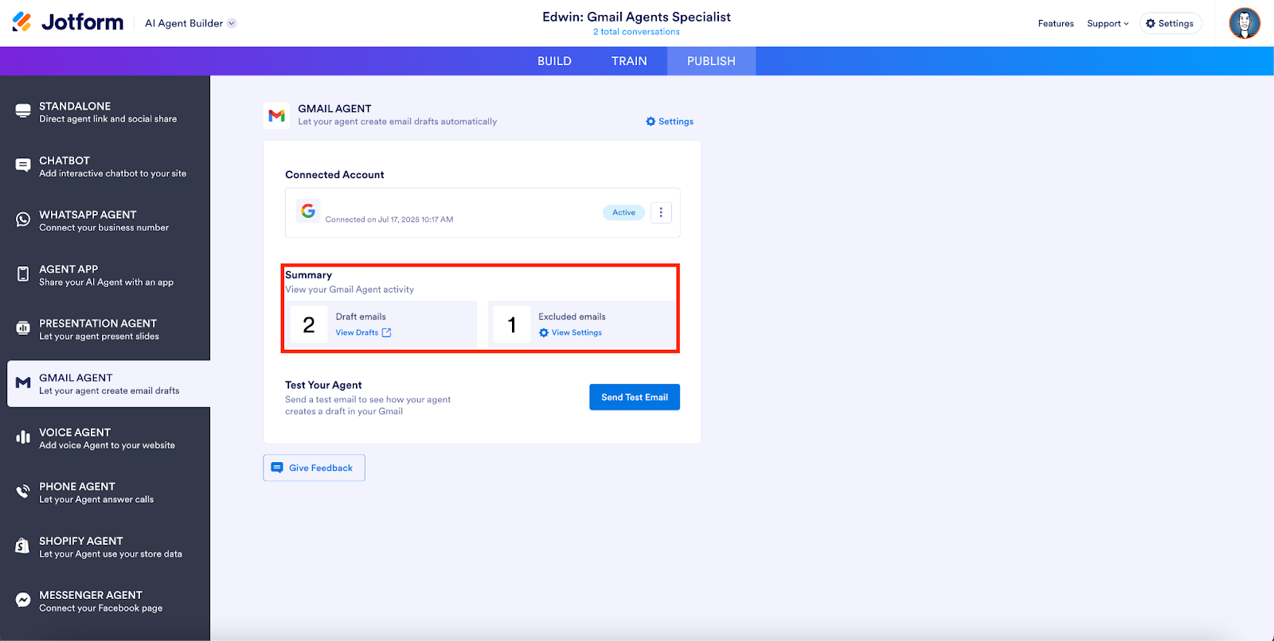1274x641 pixels.
Task: Open connected account three-dot menu
Action: (661, 212)
